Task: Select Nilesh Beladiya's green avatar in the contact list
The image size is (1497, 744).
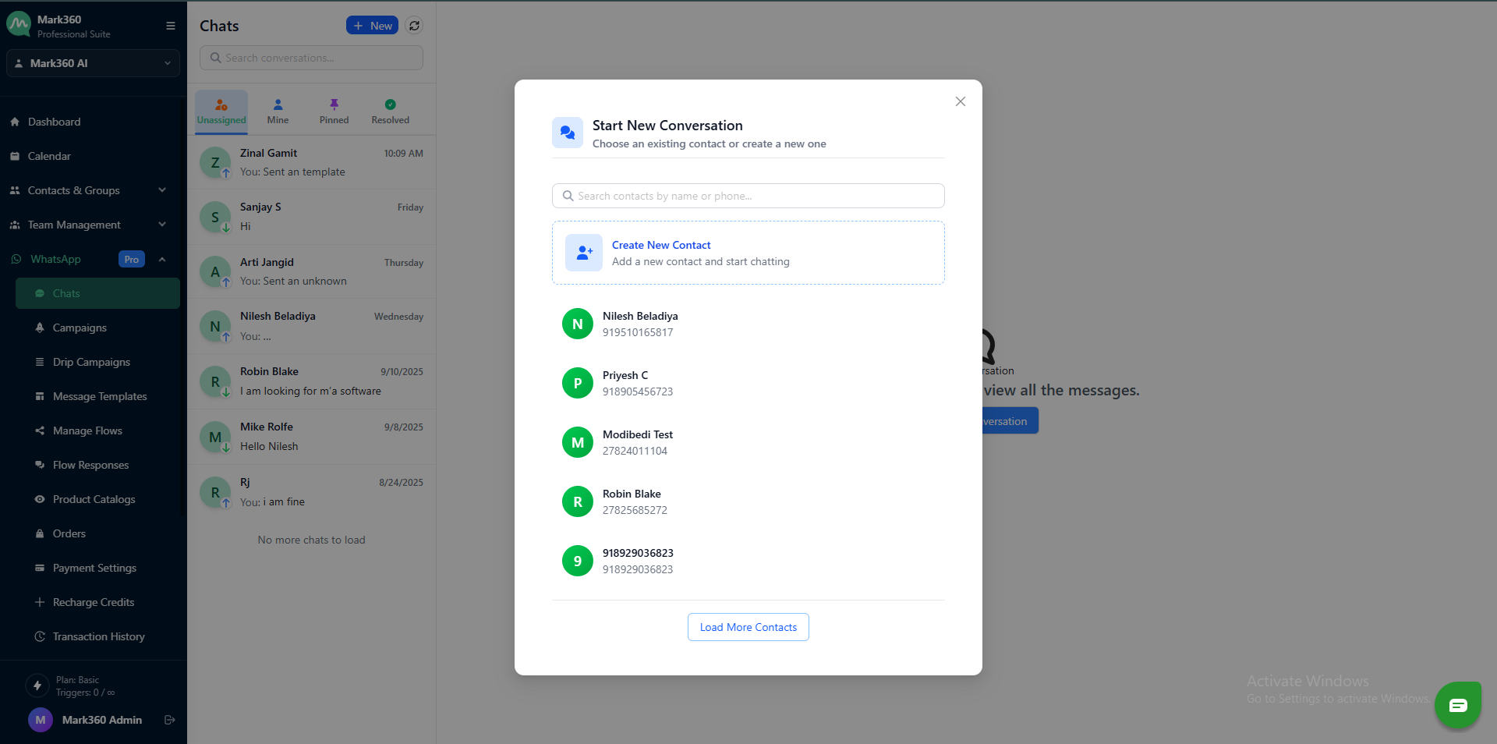Action: pyautogui.click(x=577, y=324)
